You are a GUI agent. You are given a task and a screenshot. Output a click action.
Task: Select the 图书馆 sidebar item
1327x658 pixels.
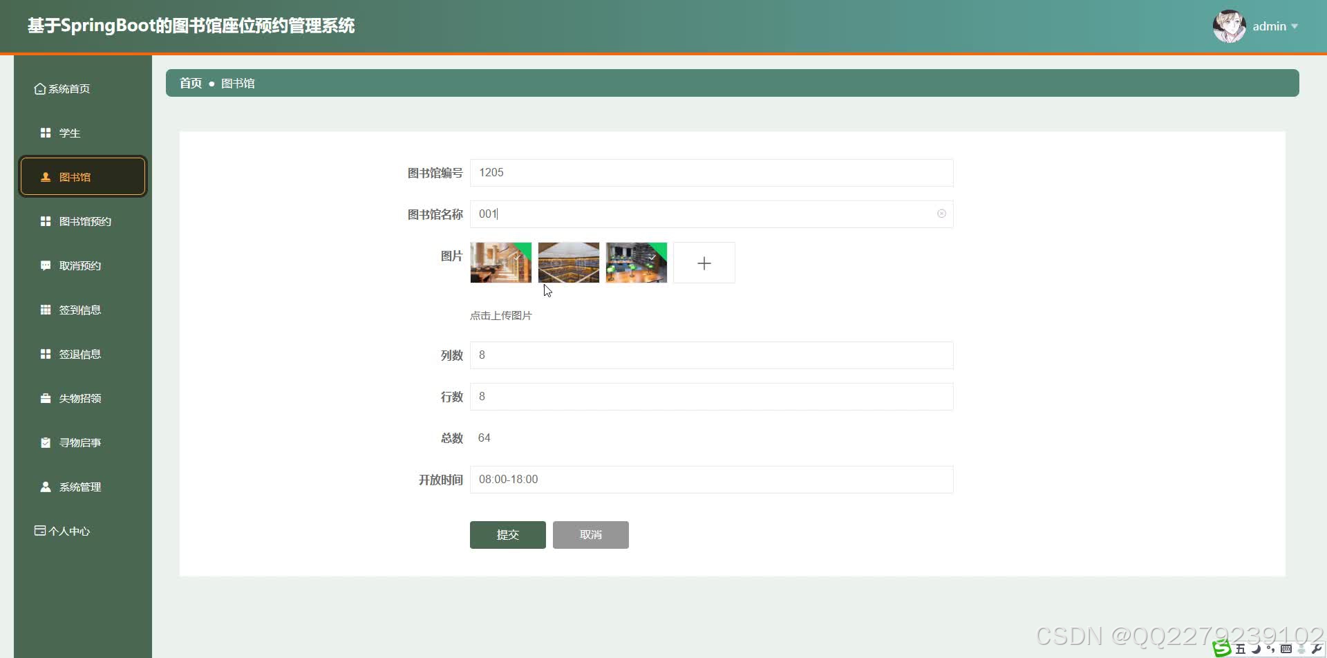pyautogui.click(x=83, y=177)
